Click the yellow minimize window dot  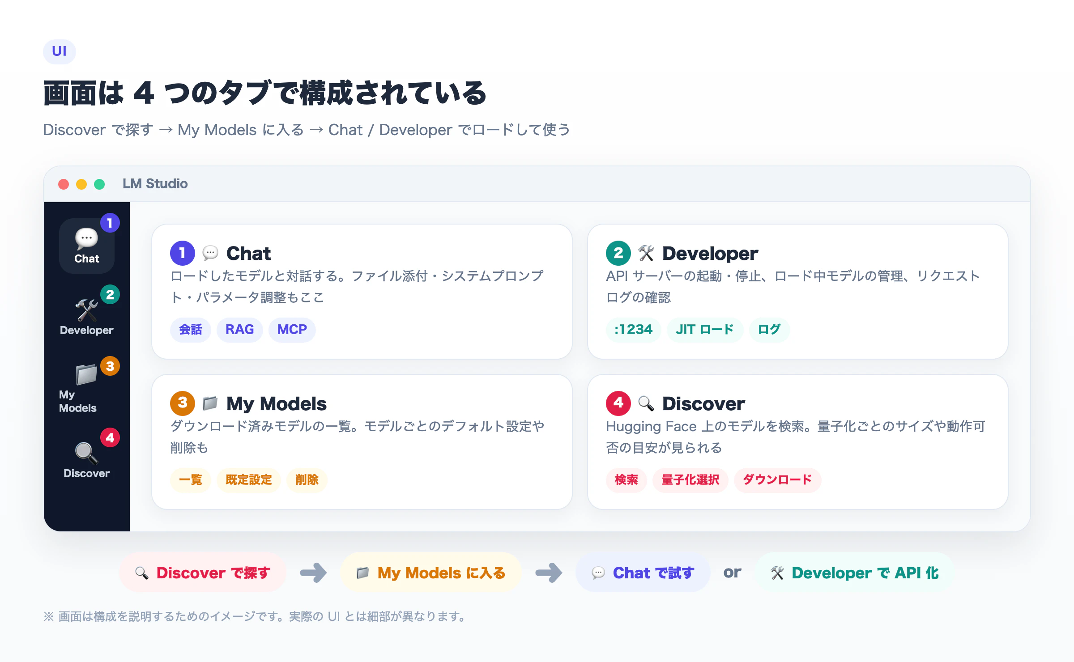(x=81, y=184)
